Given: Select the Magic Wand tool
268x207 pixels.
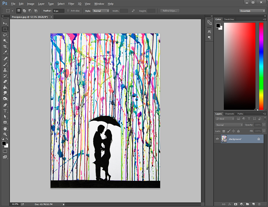Looking at the screenshot, I should (x=5, y=40).
